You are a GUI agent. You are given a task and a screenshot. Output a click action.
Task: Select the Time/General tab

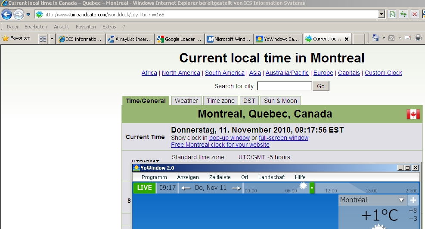(146, 101)
